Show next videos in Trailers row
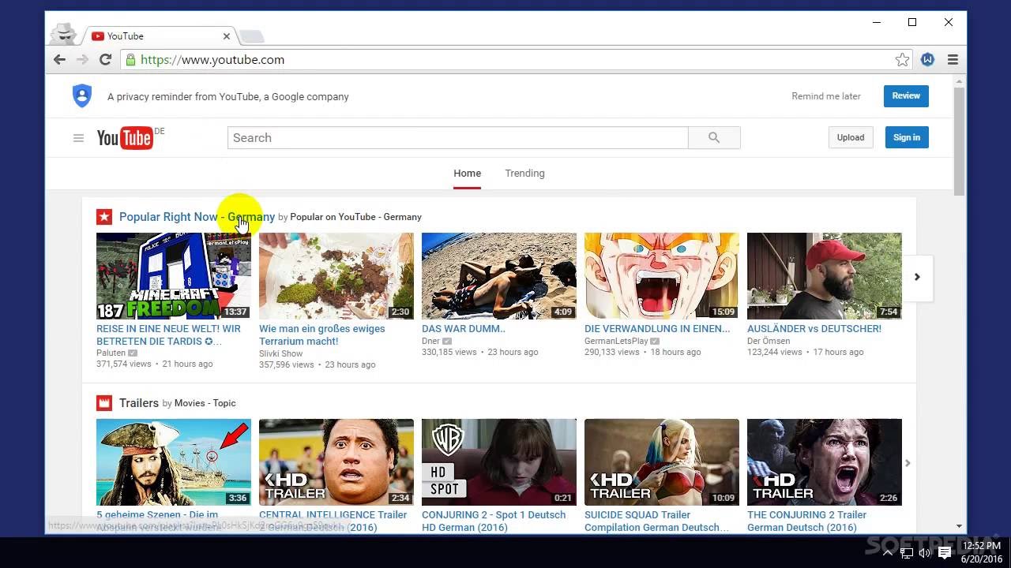1011x568 pixels. tap(908, 463)
